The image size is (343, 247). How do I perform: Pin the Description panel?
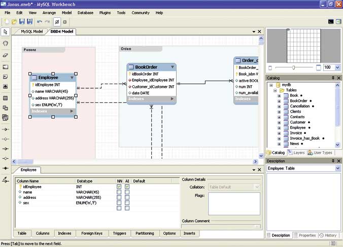pyautogui.click(x=333, y=161)
